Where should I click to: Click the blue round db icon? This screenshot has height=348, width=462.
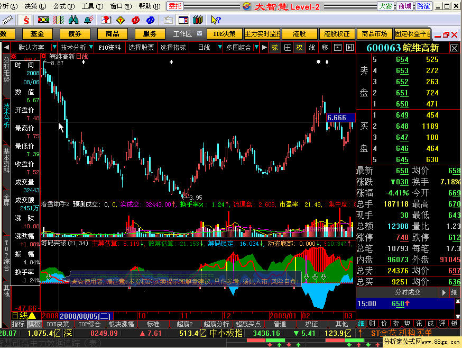151,20
